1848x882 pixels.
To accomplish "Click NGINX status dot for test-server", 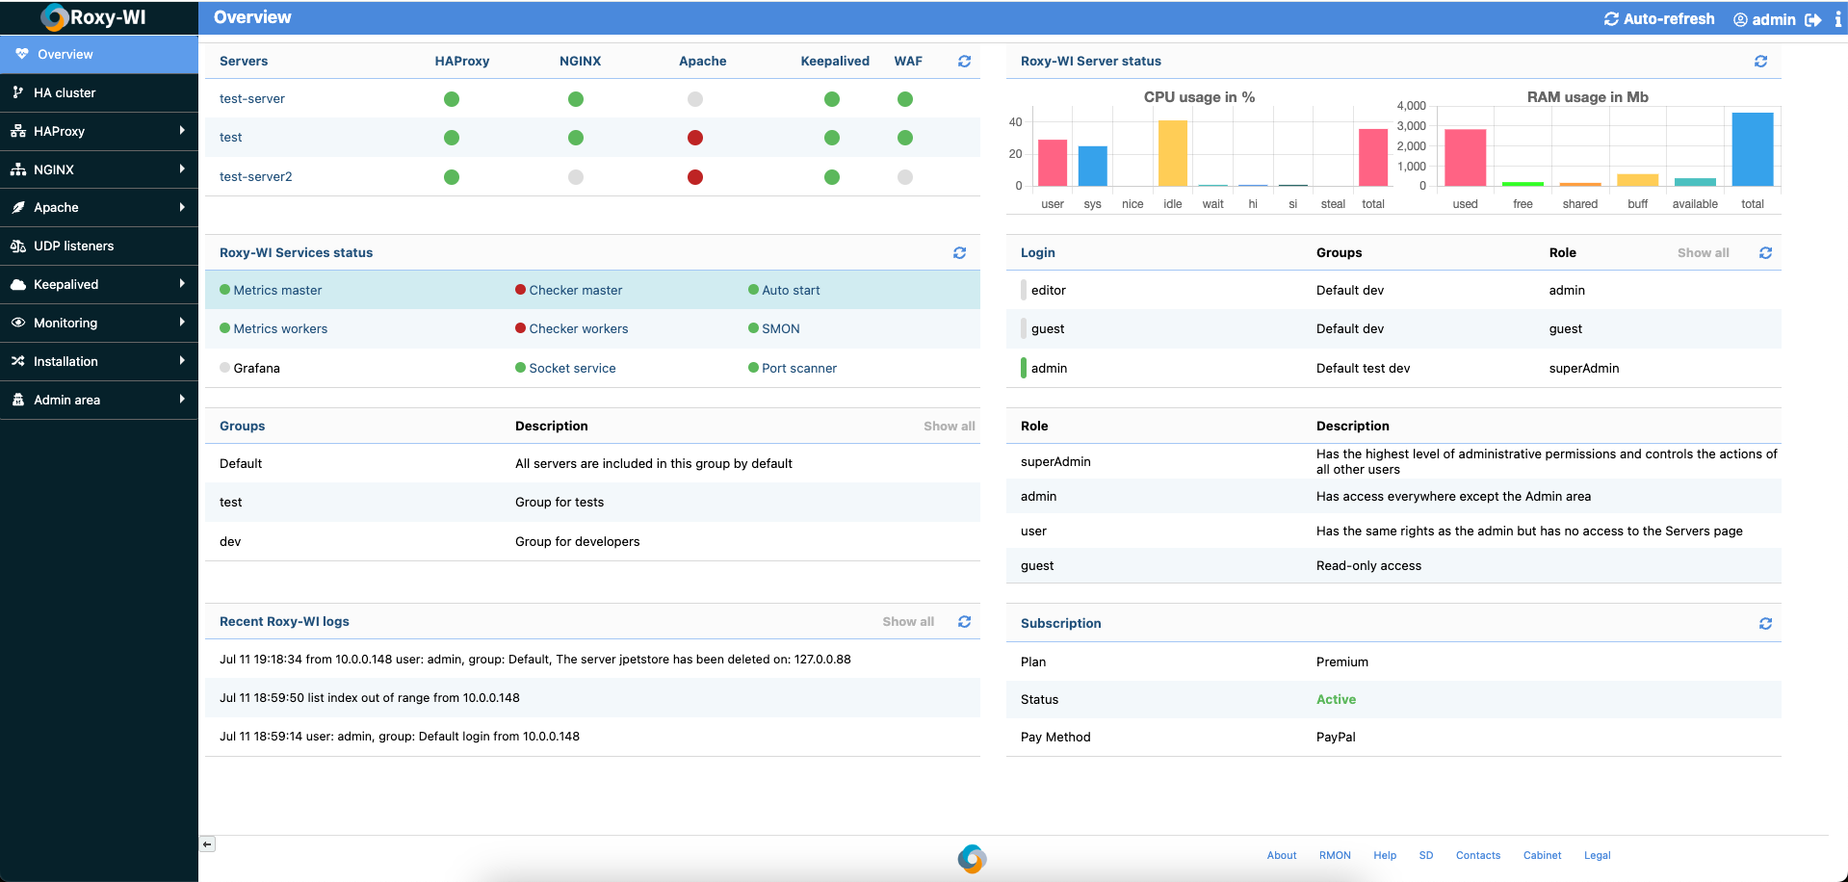I will point(576,99).
